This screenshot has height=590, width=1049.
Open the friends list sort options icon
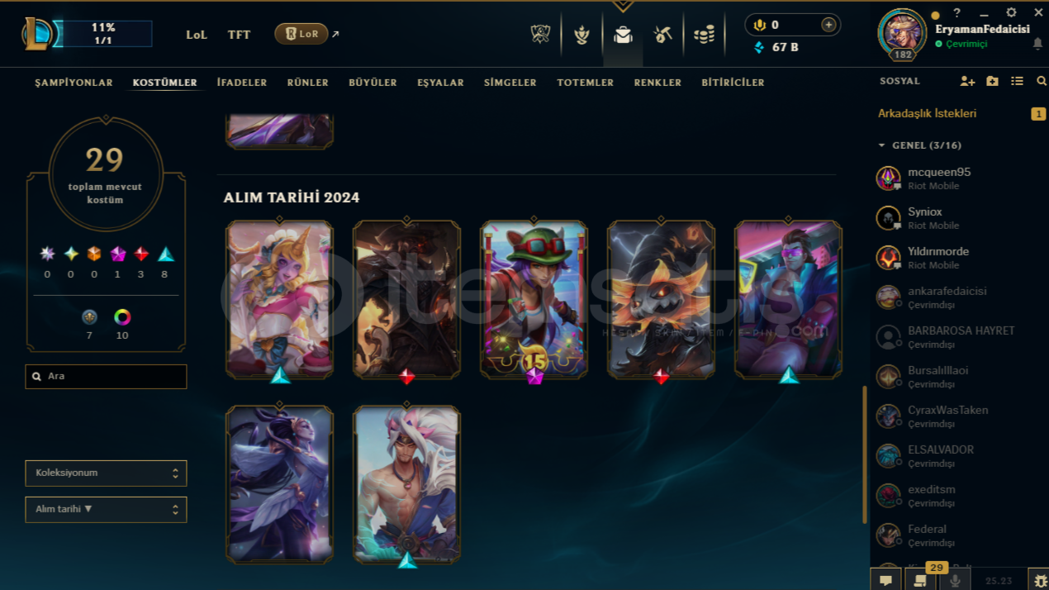point(1017,81)
